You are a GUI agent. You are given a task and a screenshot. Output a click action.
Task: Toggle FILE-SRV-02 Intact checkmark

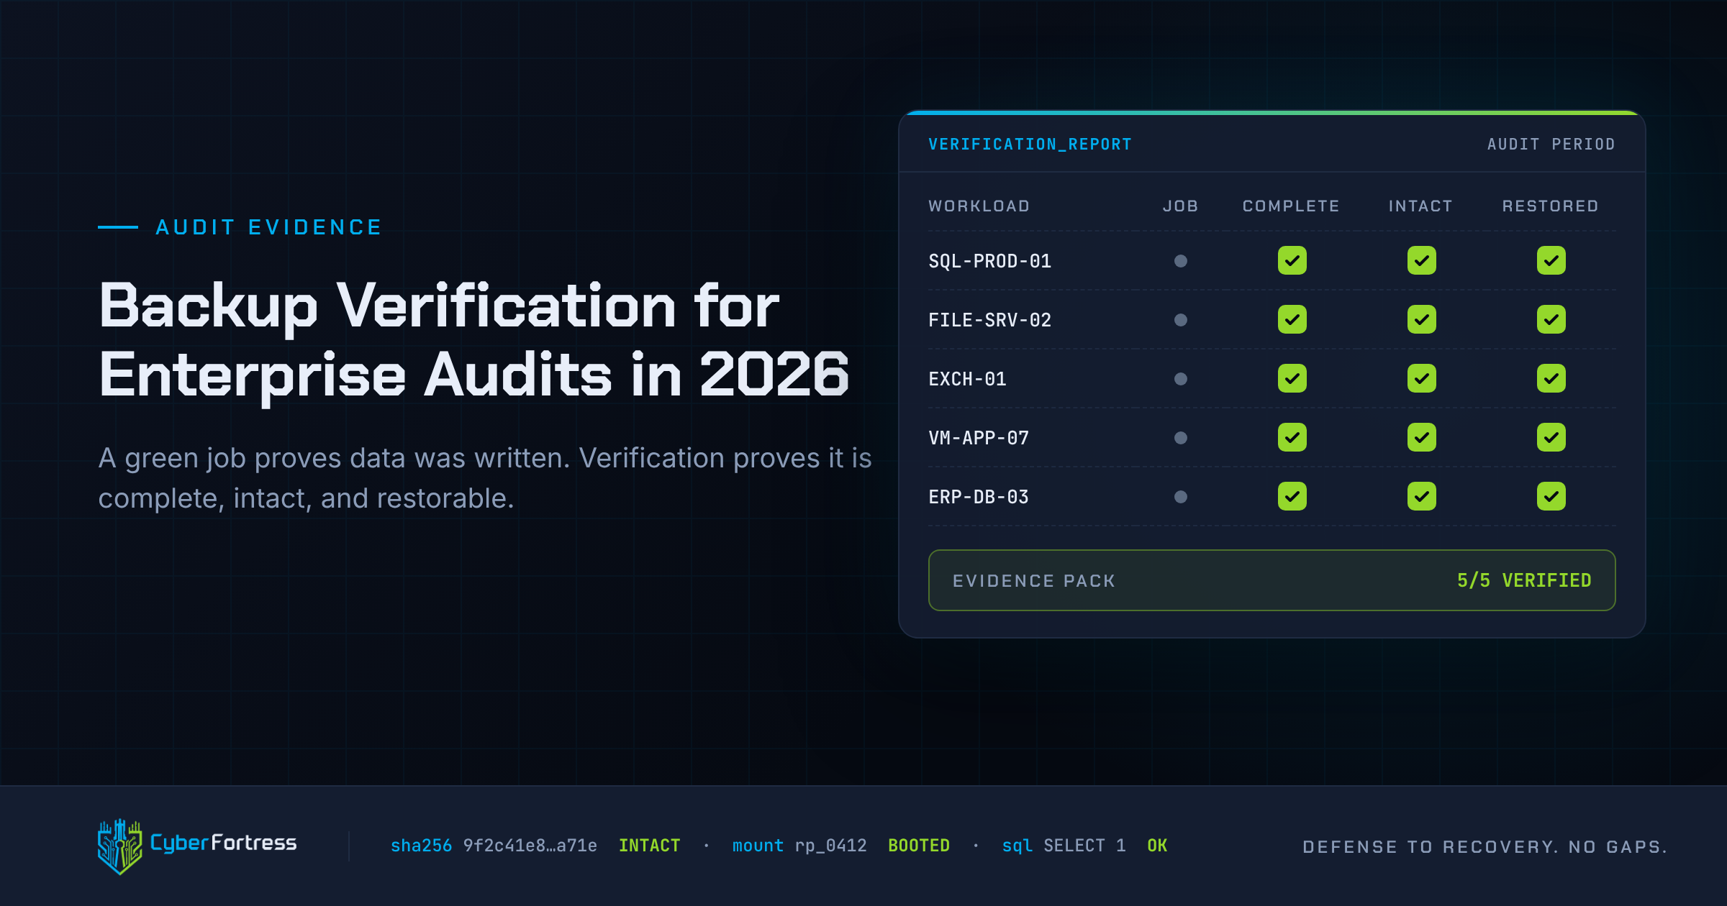(x=1422, y=319)
